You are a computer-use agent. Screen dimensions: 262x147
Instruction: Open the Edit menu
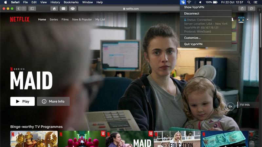click(34, 2)
